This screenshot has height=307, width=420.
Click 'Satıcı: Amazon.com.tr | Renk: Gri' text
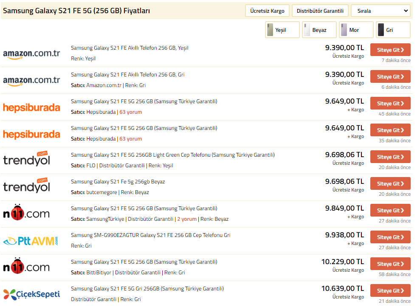tap(108, 85)
